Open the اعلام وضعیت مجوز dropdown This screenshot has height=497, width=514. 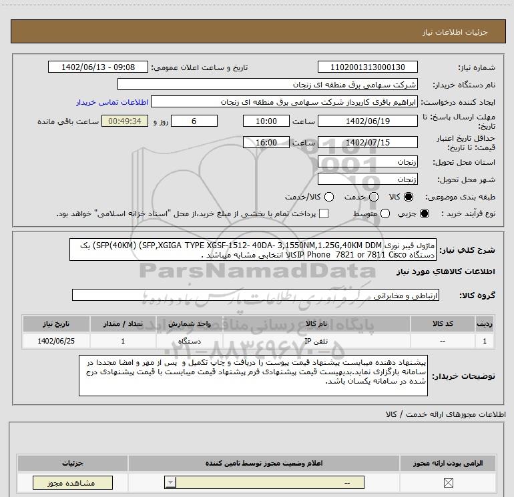[x=264, y=482]
